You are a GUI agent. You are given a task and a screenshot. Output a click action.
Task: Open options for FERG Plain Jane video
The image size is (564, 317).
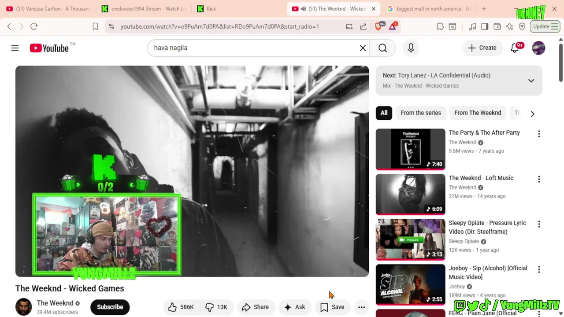click(x=539, y=313)
